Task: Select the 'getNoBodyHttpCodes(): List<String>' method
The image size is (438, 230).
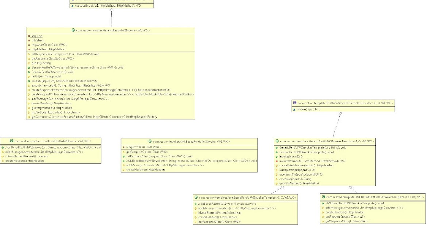Action: (56, 112)
